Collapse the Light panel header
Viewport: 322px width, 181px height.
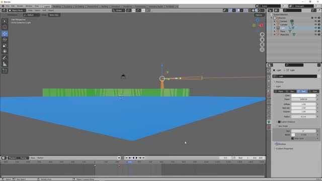278,86
